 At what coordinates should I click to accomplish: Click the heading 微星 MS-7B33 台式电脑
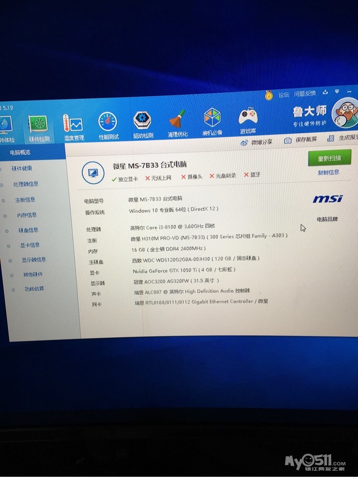click(x=150, y=165)
